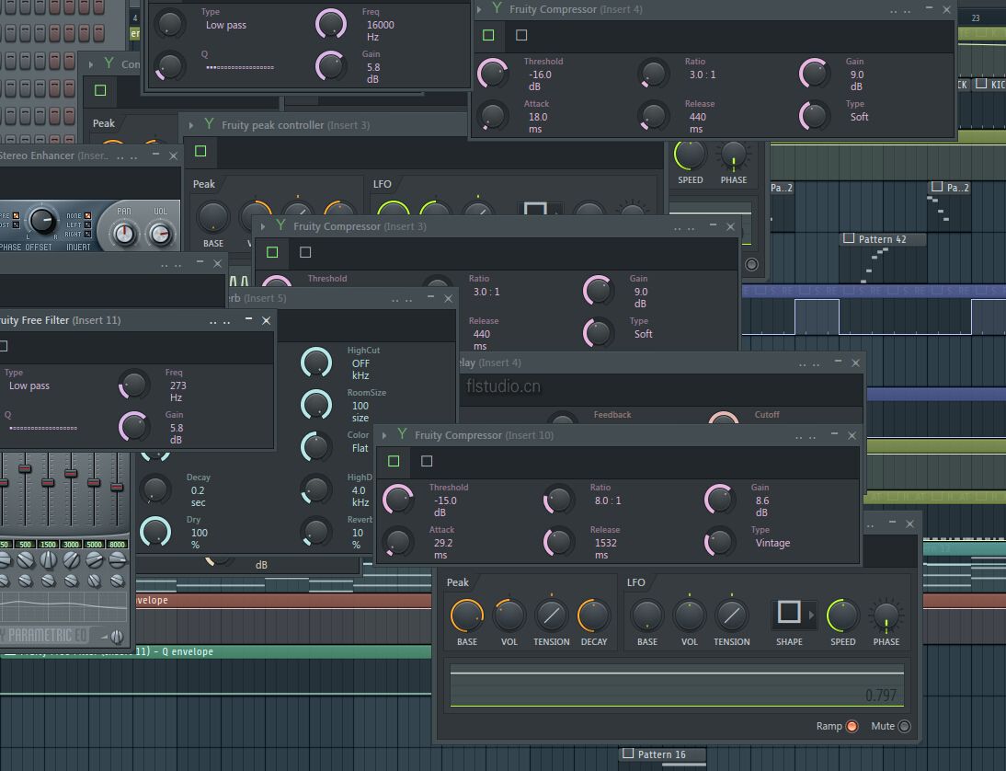
Task: Select the square LFO shape icon above SHAPE
Action: [789, 613]
